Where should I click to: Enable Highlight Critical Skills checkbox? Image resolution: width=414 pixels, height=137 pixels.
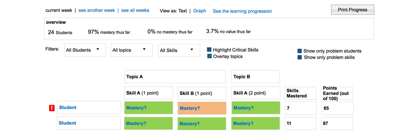tap(209, 50)
